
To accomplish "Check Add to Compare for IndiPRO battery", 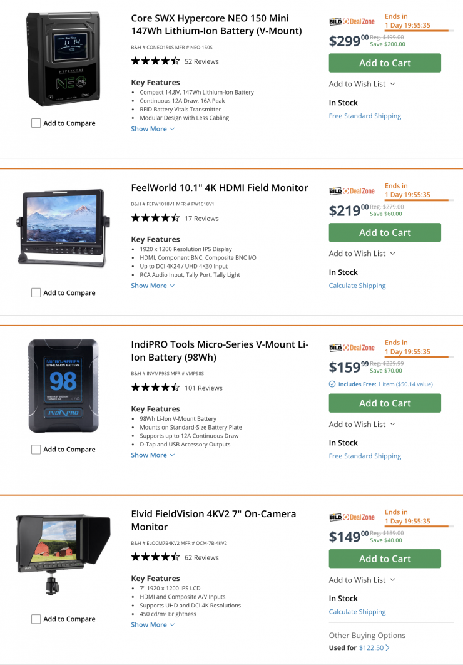I will [36, 450].
